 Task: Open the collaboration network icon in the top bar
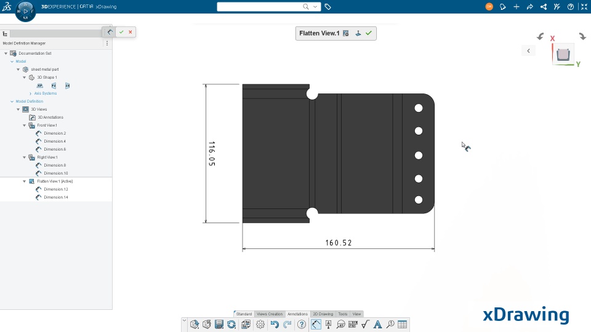[544, 7]
